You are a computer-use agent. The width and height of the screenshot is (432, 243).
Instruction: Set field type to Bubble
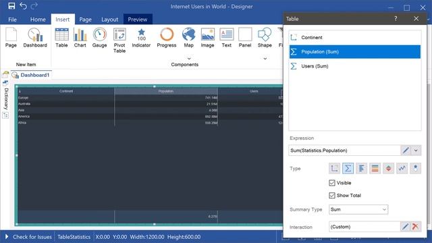[416, 168]
